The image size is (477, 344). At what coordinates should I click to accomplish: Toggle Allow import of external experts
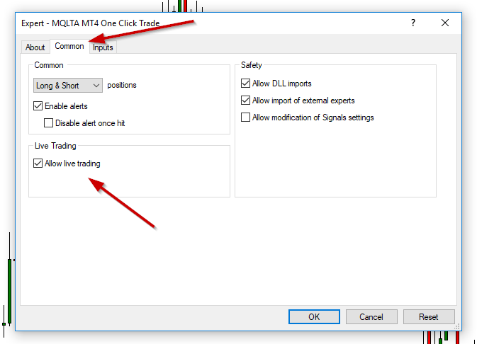(x=245, y=101)
